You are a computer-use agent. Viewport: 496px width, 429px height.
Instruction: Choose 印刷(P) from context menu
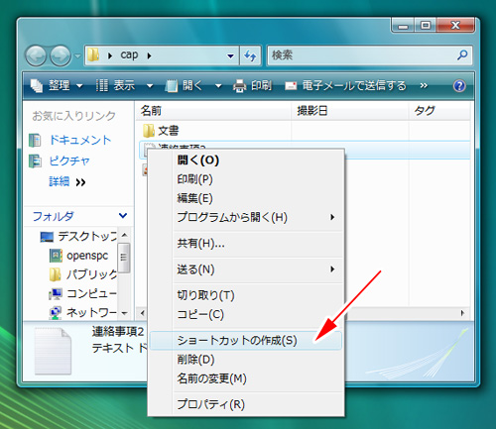point(245,179)
